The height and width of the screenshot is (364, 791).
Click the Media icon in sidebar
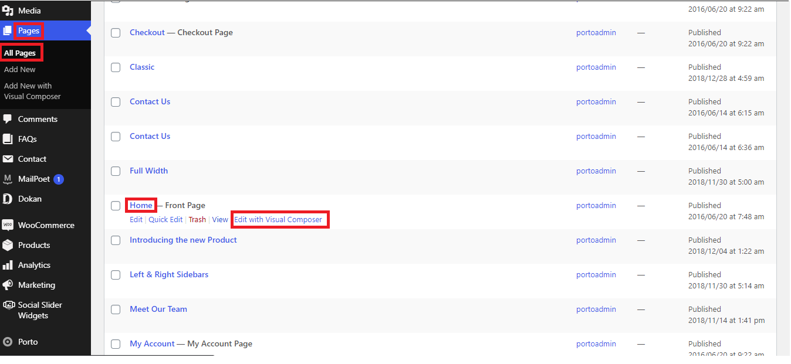tap(8, 11)
